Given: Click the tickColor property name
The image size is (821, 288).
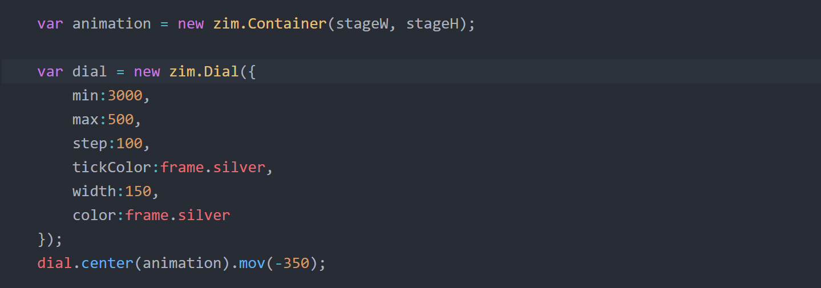Looking at the screenshot, I should point(112,168).
